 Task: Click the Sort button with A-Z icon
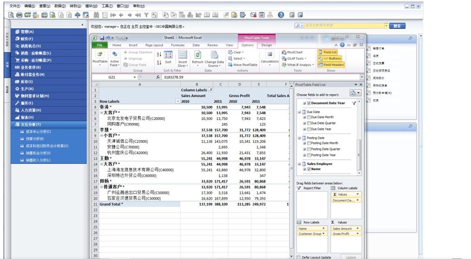168,57
